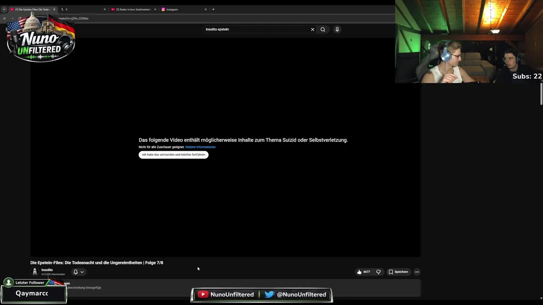The image size is (543, 305).
Task: Dislike the video with thumbs down
Action: (x=378, y=272)
